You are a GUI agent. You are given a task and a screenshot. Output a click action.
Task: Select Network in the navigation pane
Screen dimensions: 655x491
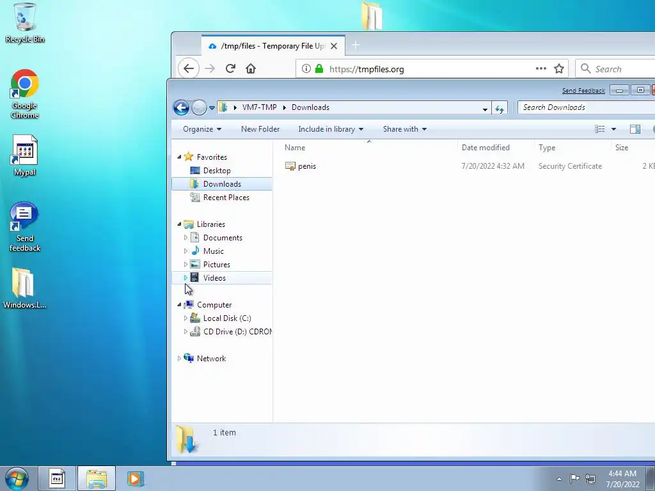coord(211,358)
